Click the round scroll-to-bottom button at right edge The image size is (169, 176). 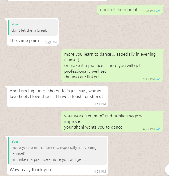coord(167,170)
